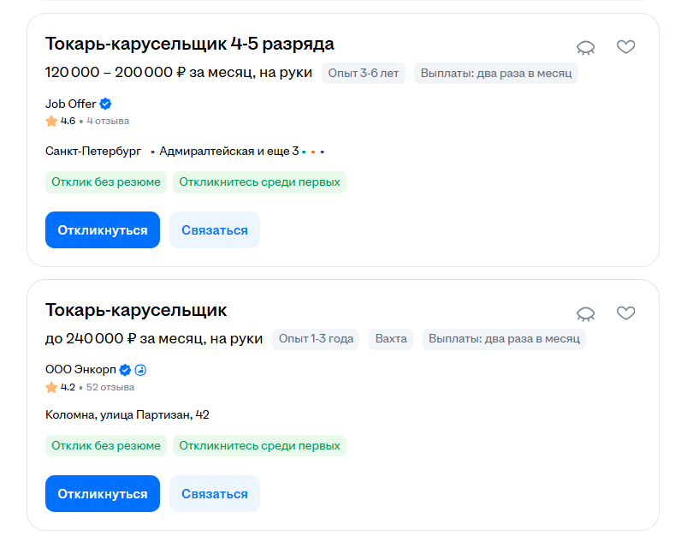This screenshot has height=536, width=681.
Task: View the 52 отзыва reviews
Action: (110, 387)
